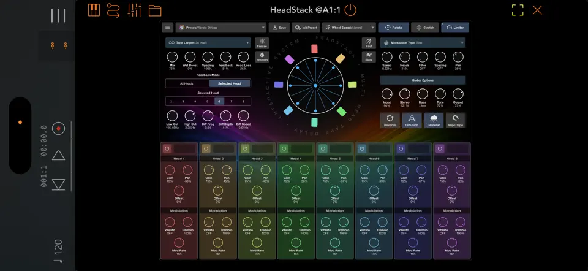Open the Modulation Type Sine dropdown

tap(423, 42)
